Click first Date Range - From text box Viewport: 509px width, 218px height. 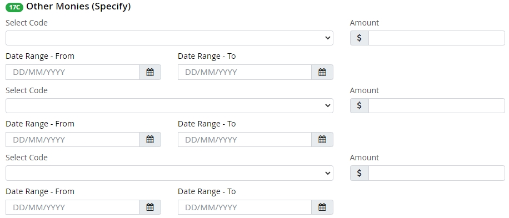tap(72, 72)
